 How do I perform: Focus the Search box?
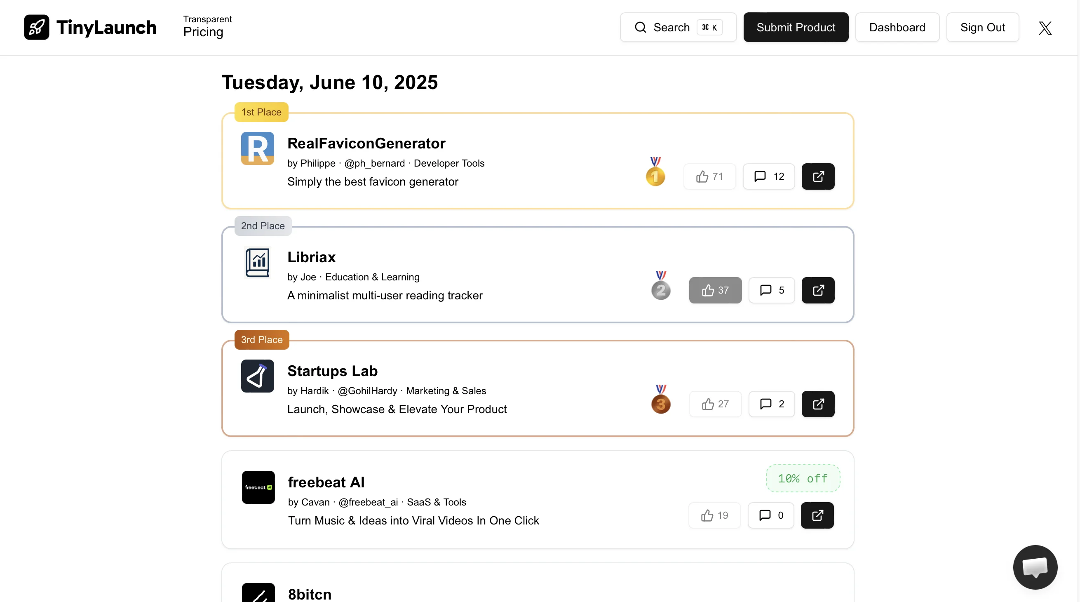pyautogui.click(x=678, y=27)
